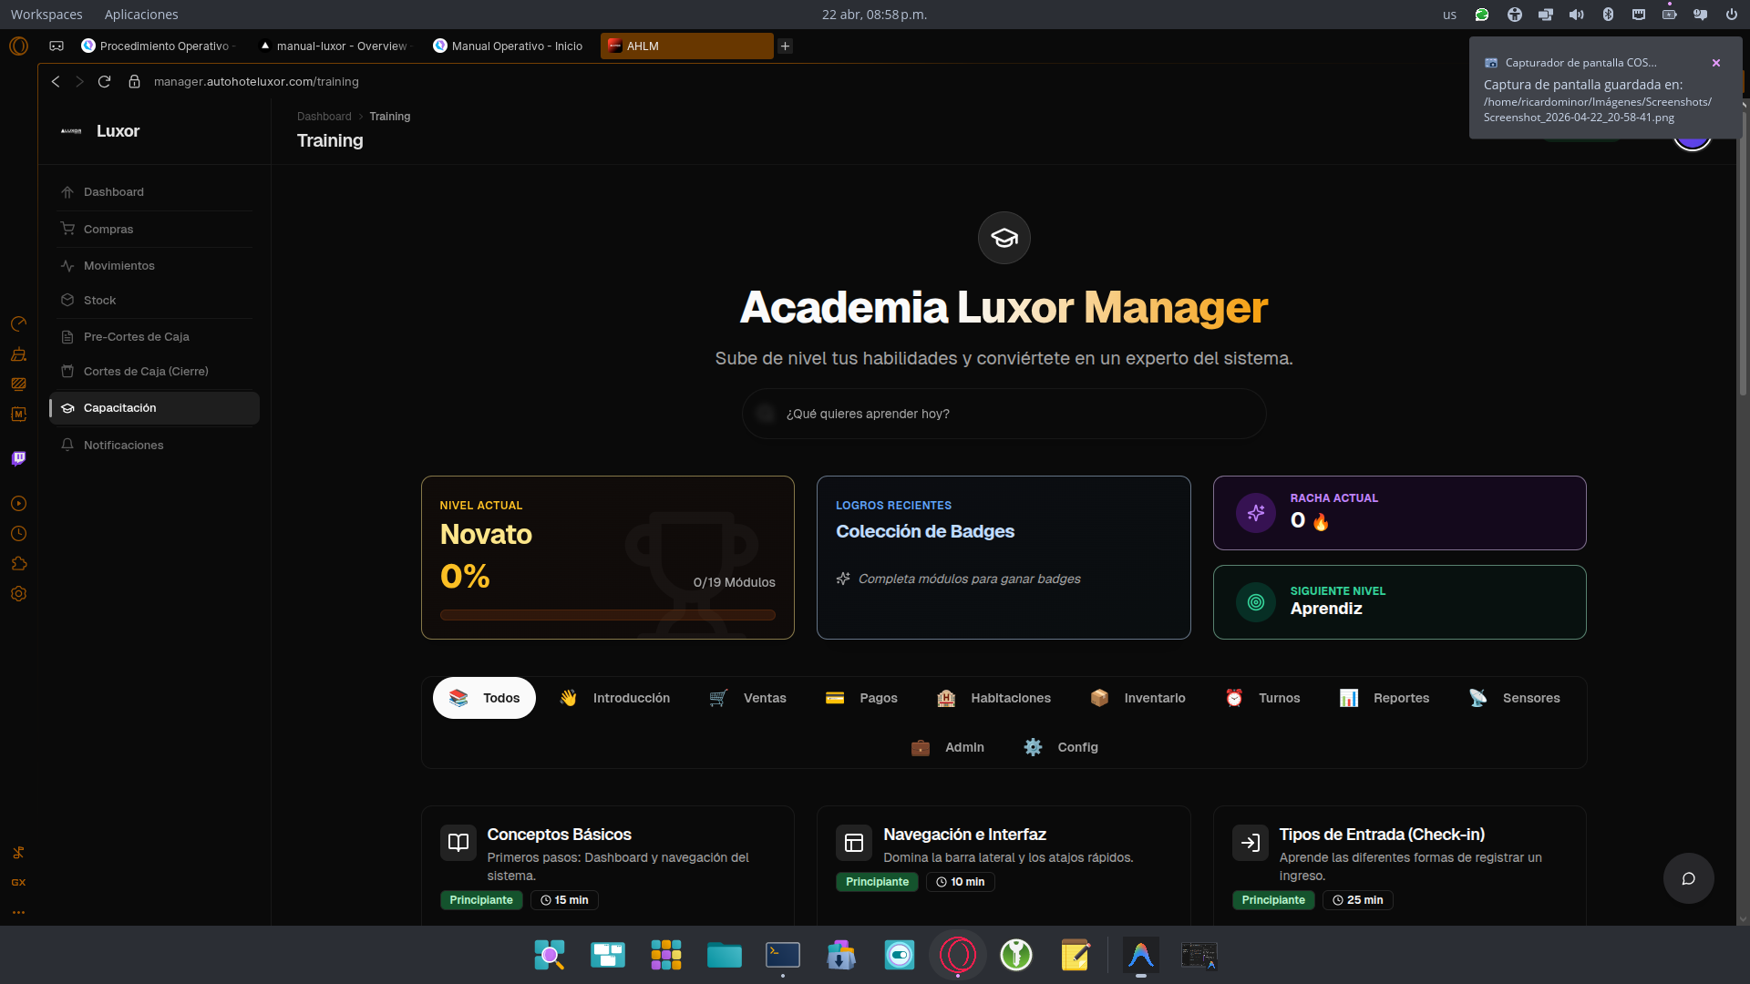Click the Twitch icon in the browser sidebar
Image resolution: width=1750 pixels, height=984 pixels.
click(18, 458)
